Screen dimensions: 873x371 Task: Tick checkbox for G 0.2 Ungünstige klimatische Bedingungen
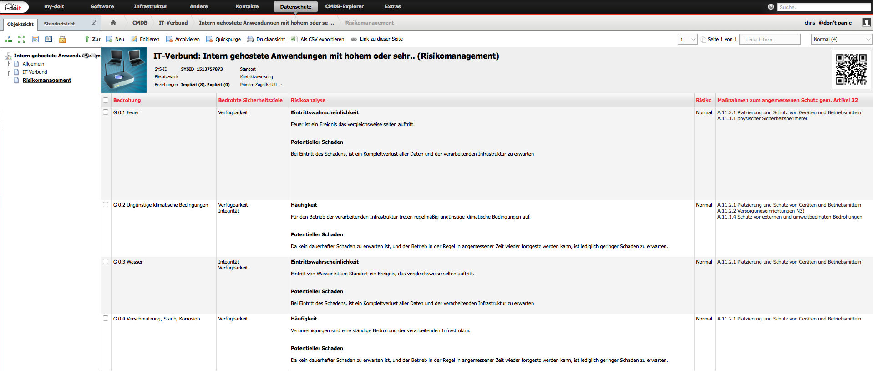[x=106, y=204]
